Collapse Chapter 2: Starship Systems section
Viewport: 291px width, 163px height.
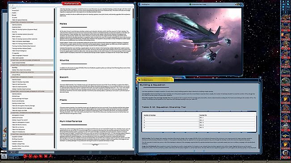point(32,22)
